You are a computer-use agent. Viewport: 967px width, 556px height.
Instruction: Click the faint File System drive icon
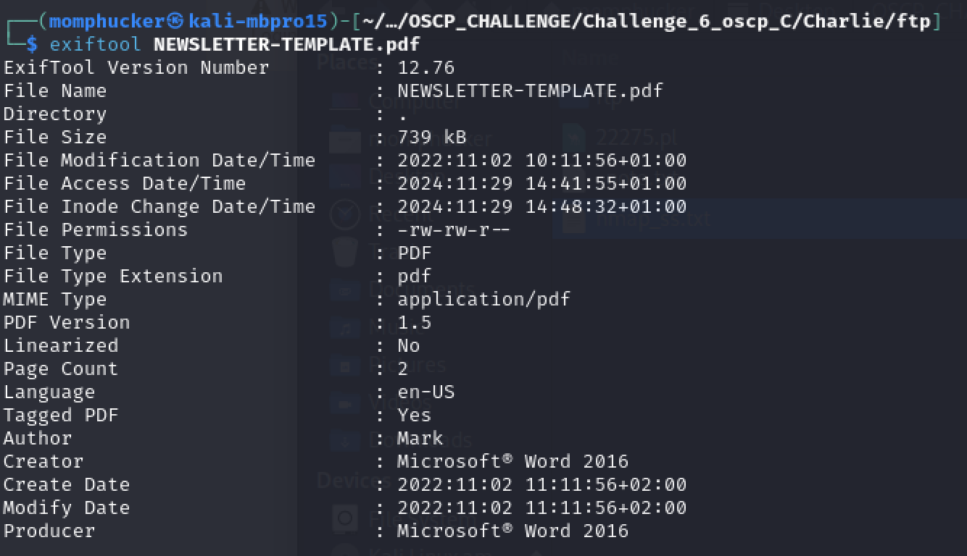click(346, 518)
